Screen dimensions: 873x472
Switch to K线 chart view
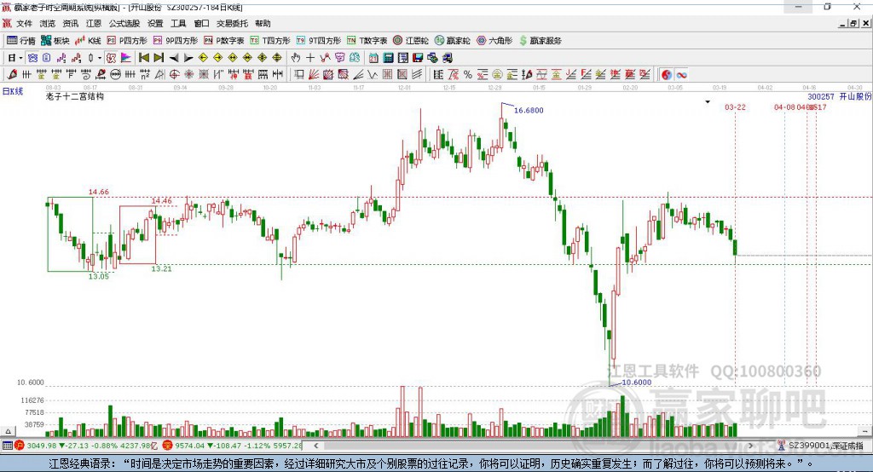pyautogui.click(x=88, y=41)
